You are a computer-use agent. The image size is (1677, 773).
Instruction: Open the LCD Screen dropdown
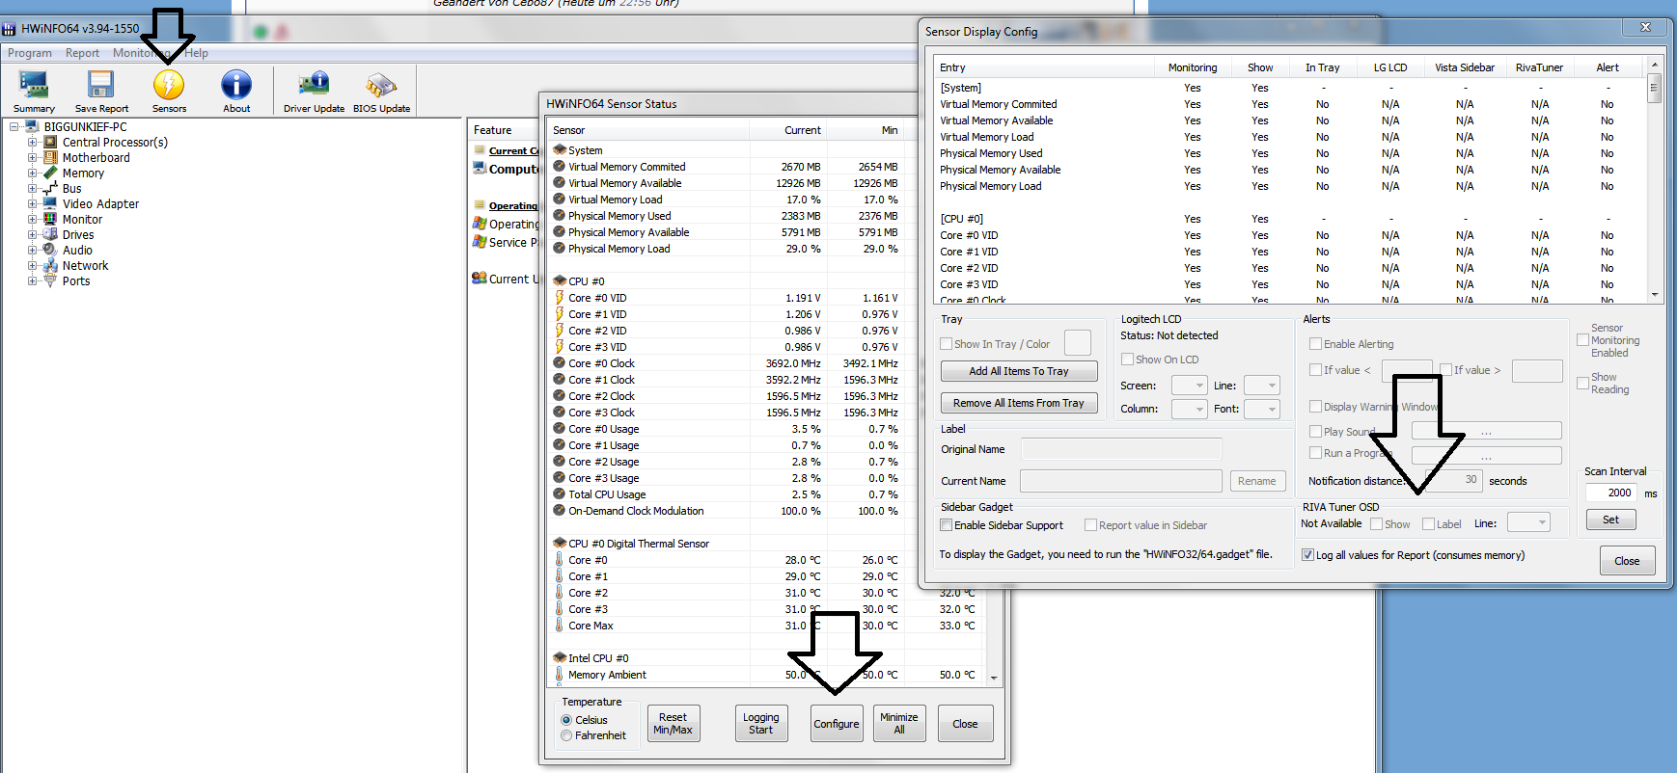coord(1189,386)
